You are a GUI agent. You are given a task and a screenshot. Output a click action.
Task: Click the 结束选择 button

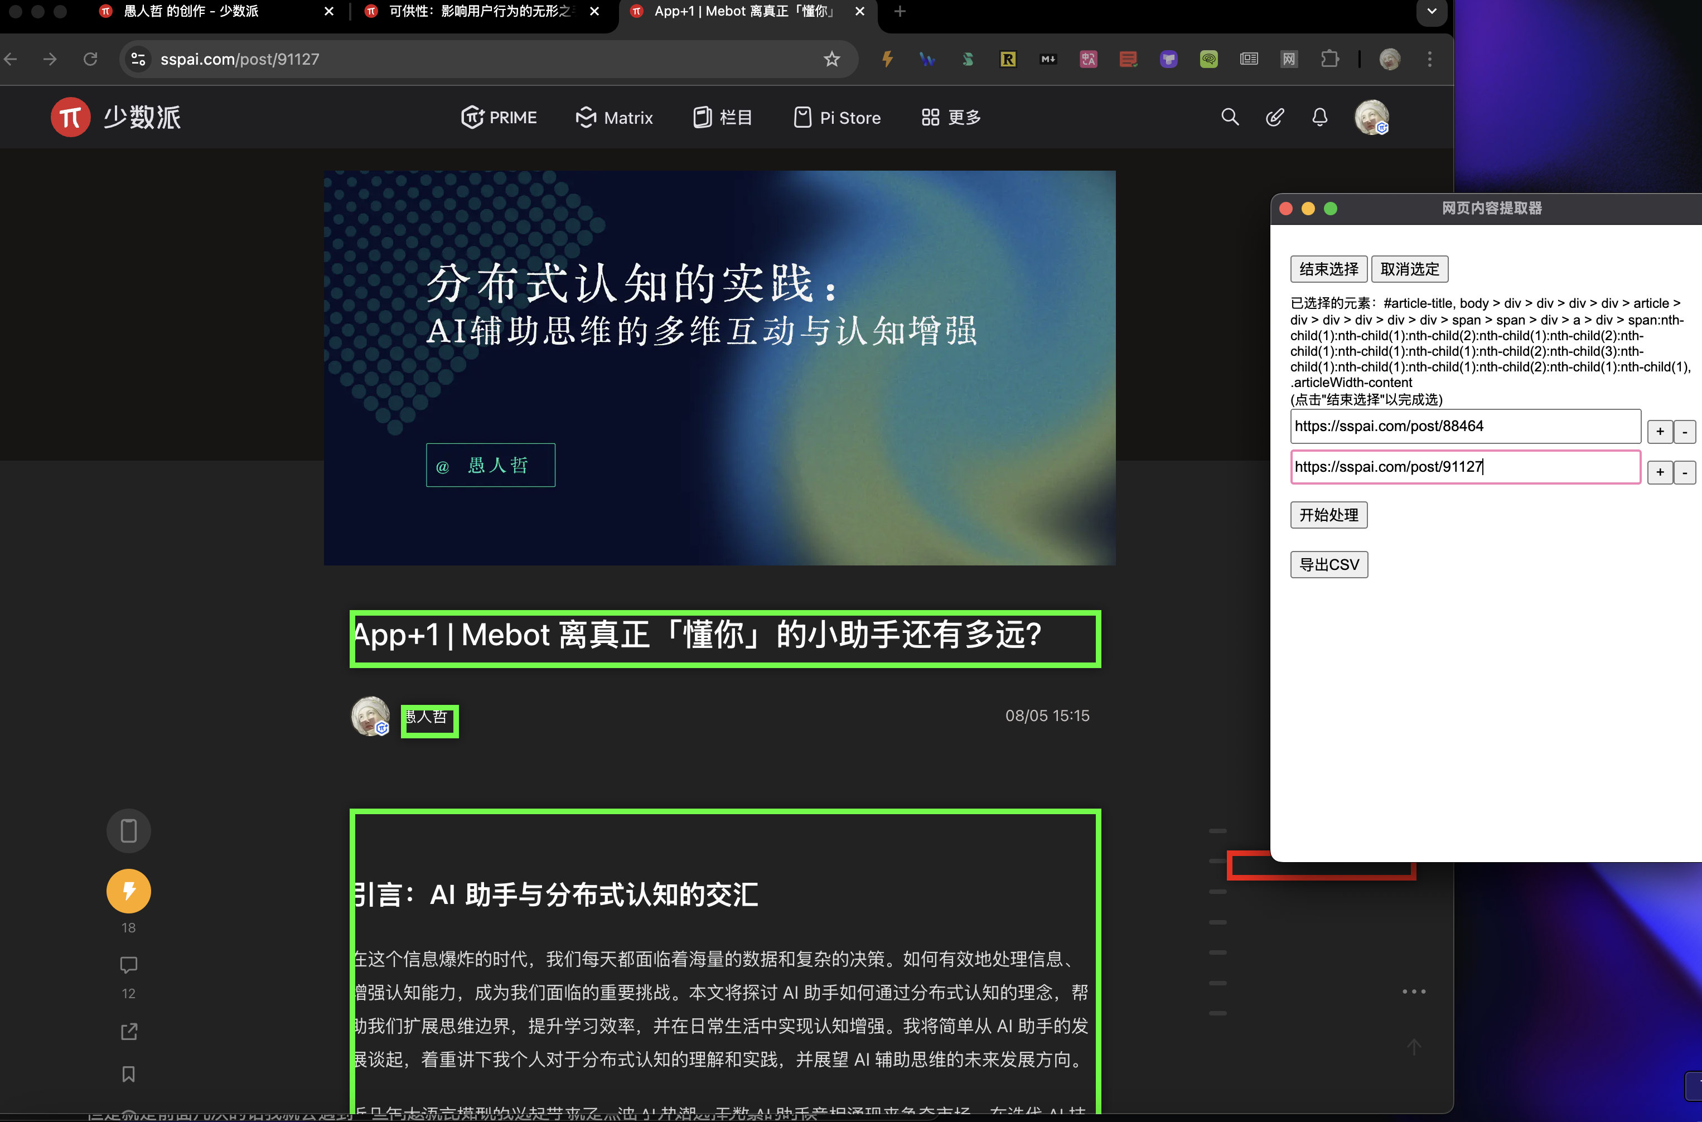[x=1328, y=269]
